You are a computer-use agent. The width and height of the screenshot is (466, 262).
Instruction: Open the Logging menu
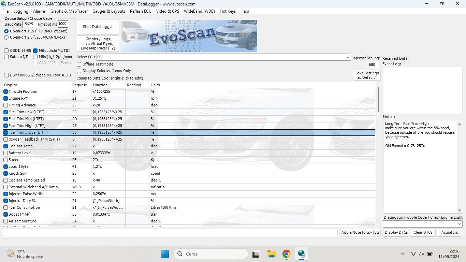click(x=21, y=11)
